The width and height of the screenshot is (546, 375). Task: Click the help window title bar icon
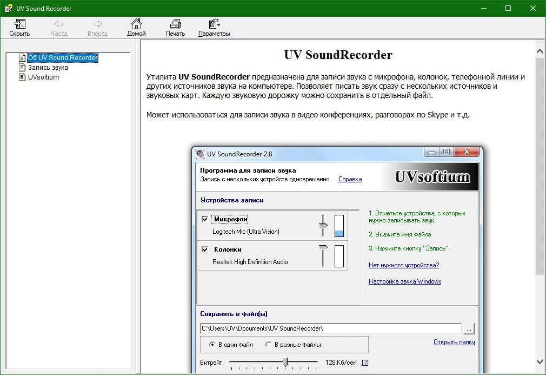[x=8, y=8]
